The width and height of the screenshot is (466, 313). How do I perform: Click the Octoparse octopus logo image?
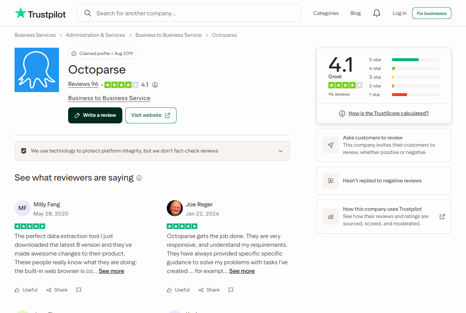37,70
